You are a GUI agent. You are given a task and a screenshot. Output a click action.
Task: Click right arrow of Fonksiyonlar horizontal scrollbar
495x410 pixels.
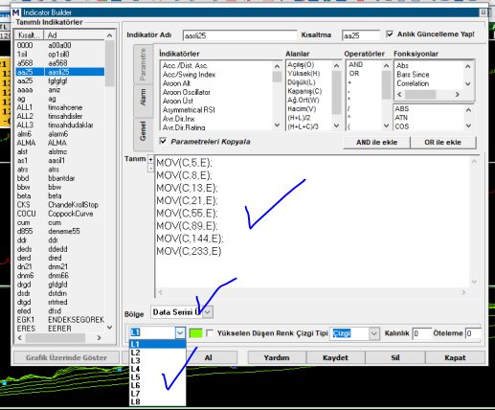(x=457, y=95)
